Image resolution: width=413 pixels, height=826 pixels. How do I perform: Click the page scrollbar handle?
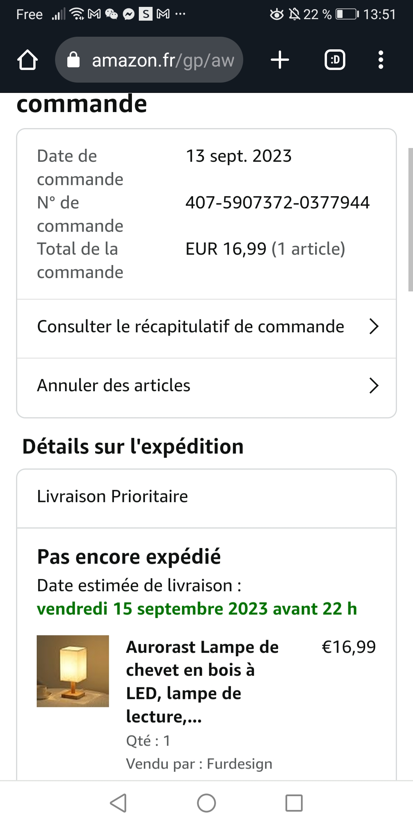[x=410, y=220]
